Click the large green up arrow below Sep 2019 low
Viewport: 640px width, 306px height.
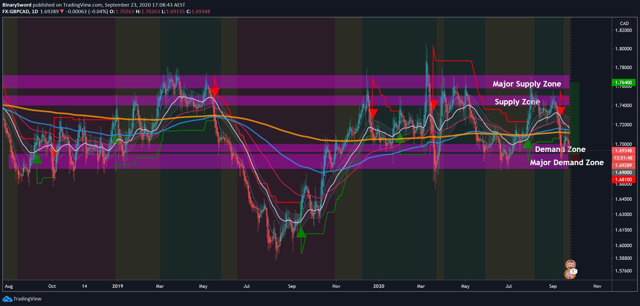[x=301, y=233]
